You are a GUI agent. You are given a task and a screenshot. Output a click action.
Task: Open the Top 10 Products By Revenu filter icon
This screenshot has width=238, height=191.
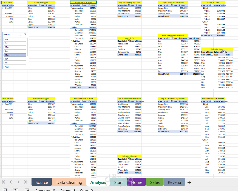(x=171, y=101)
